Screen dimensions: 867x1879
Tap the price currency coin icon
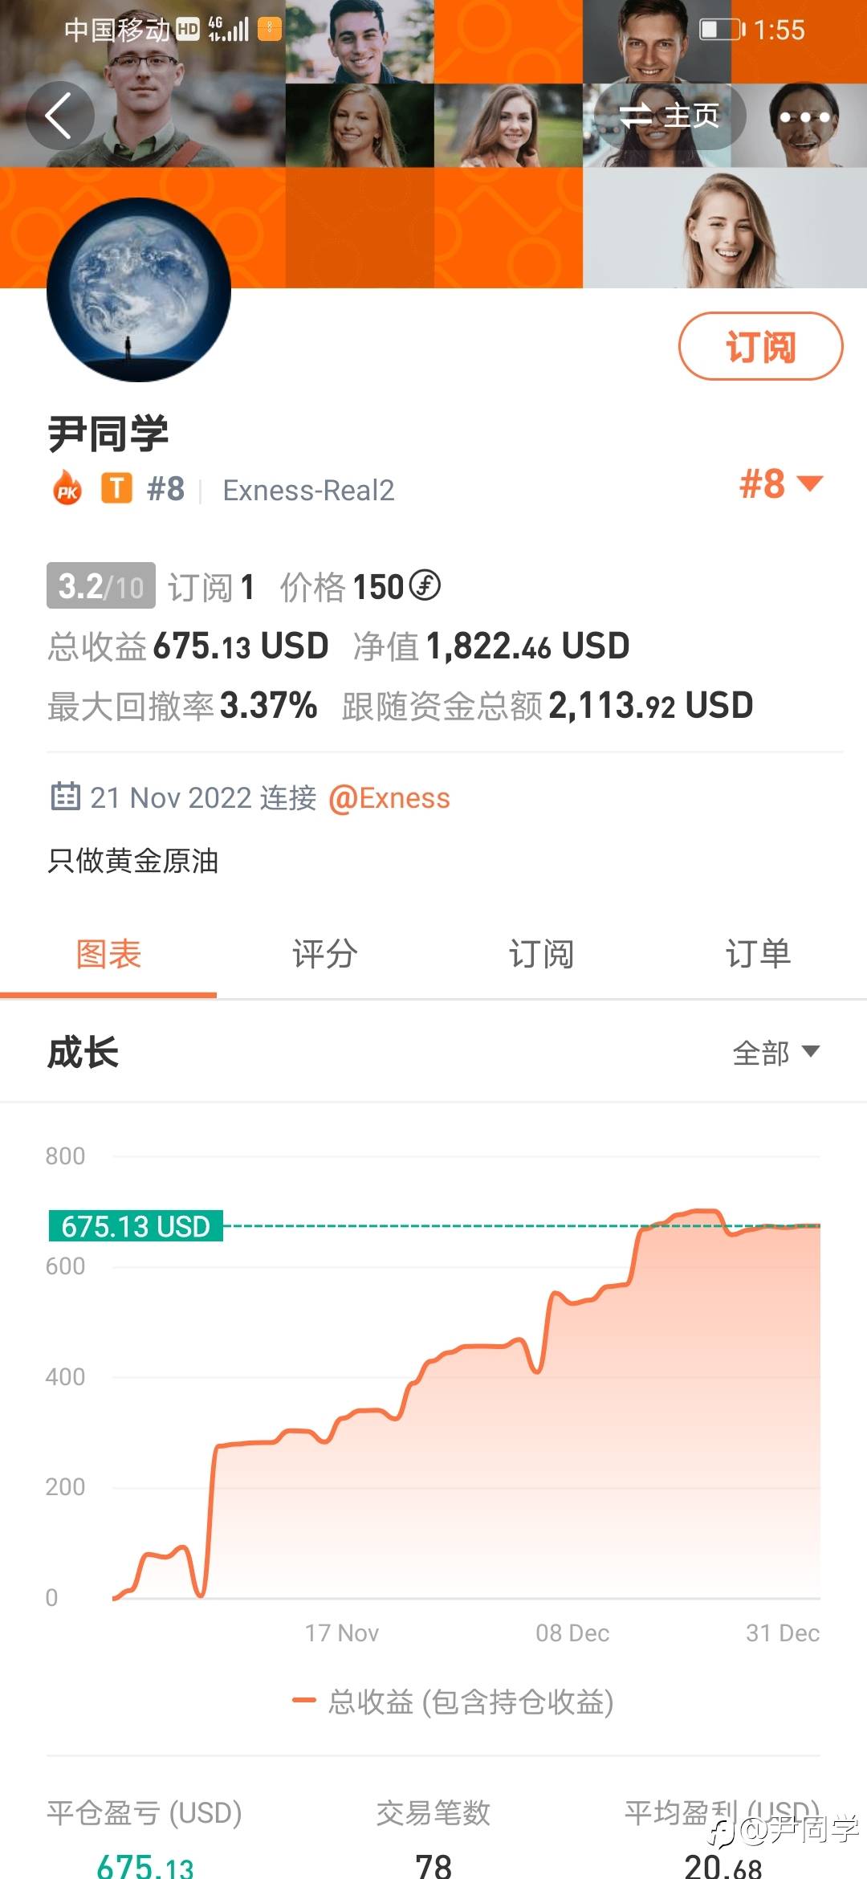(x=425, y=585)
